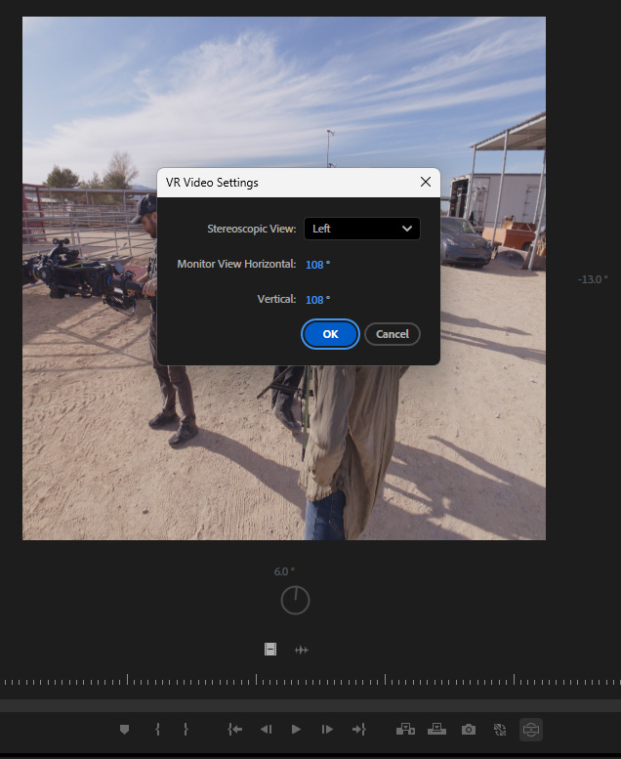Jump to the Out point

pos(359,729)
